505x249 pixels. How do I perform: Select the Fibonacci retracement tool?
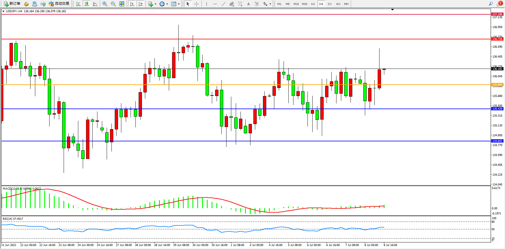click(x=240, y=4)
